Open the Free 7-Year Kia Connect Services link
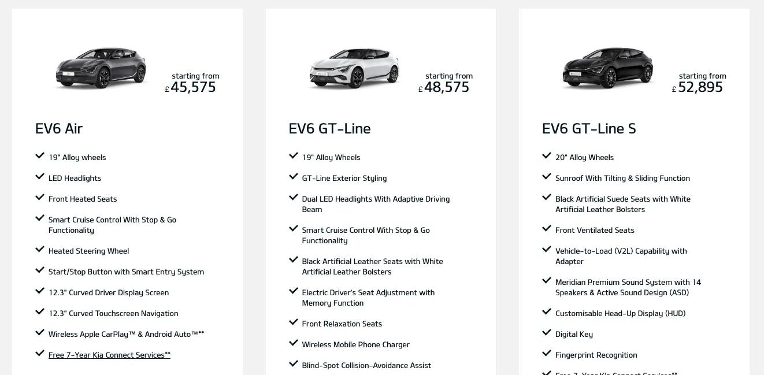Screen dimensions: 764x375 click(x=109, y=355)
